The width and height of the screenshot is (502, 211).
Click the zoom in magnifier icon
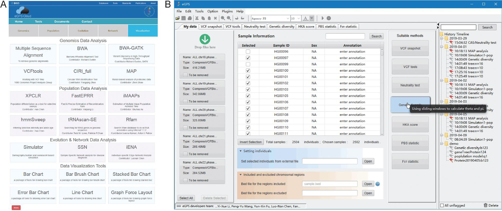tap(223, 18)
